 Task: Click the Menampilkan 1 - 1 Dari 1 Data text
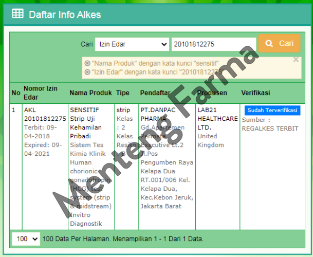tap(158, 239)
